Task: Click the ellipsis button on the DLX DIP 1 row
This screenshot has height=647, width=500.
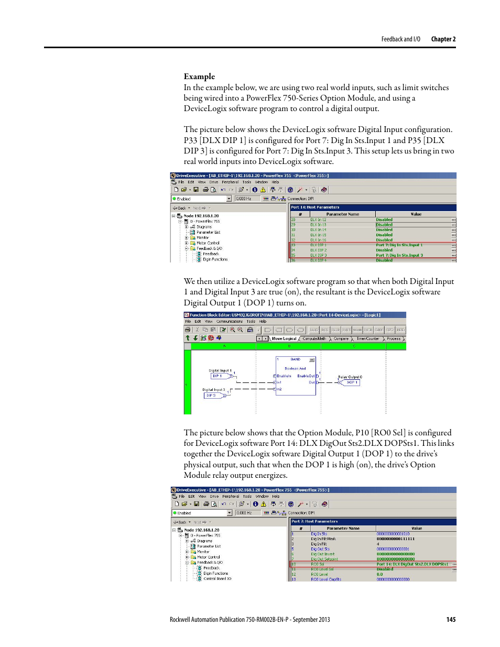Action: tap(454, 245)
